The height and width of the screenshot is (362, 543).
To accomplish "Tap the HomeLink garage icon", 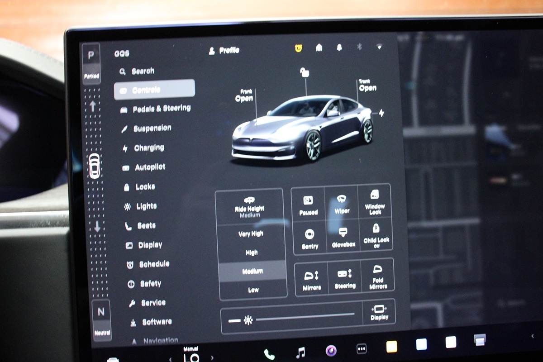I will coord(319,47).
